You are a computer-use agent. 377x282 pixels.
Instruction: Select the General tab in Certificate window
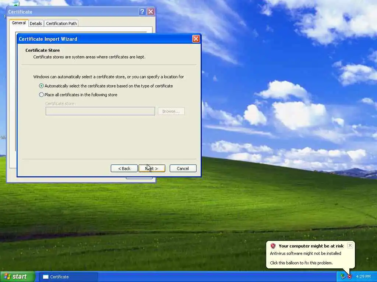pos(19,23)
